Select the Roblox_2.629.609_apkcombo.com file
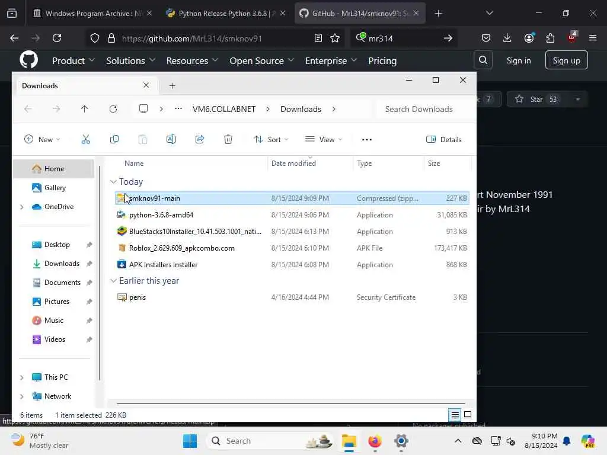This screenshot has height=455, width=607. tap(292, 248)
